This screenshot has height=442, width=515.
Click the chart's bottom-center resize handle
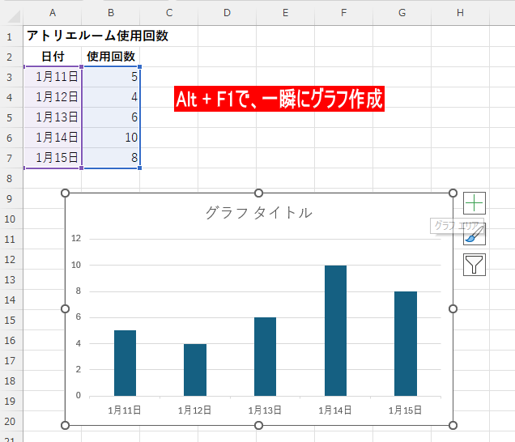tap(259, 426)
